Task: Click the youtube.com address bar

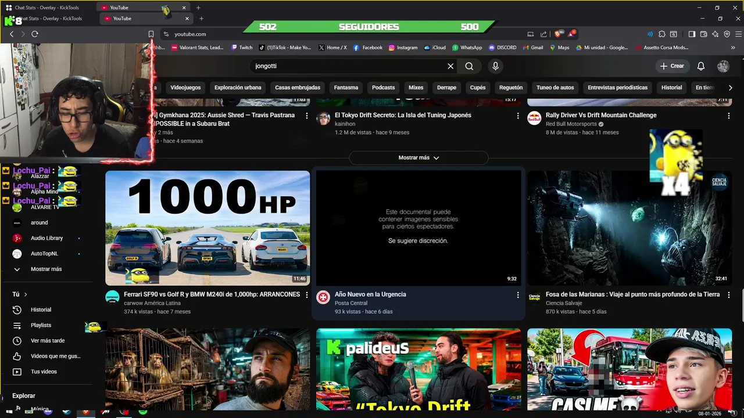Action: tap(349, 34)
